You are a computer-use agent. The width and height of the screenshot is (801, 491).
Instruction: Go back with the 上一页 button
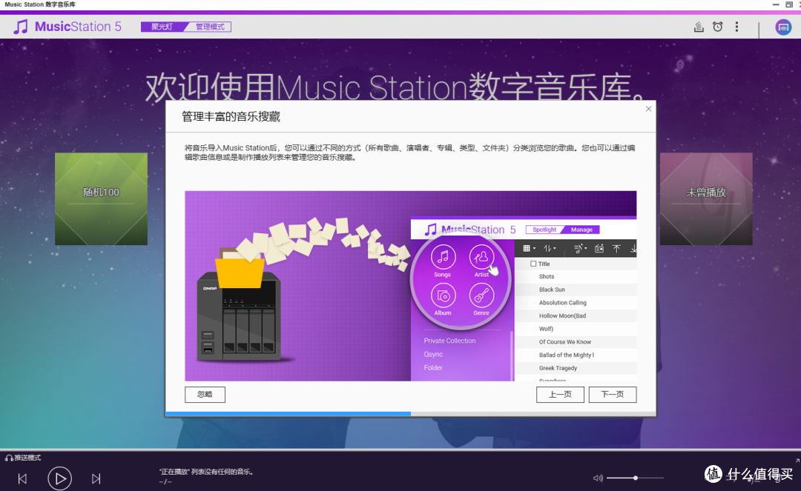click(560, 394)
